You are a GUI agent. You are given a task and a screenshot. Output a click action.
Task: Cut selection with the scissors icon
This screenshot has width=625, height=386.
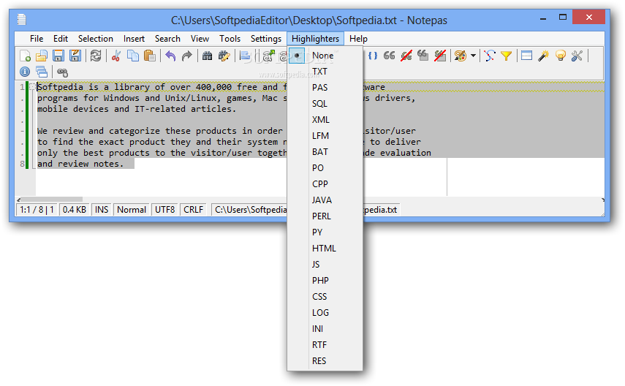click(x=116, y=56)
